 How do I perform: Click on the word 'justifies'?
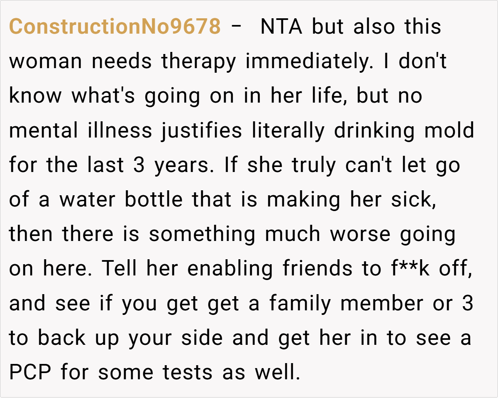click(201, 131)
